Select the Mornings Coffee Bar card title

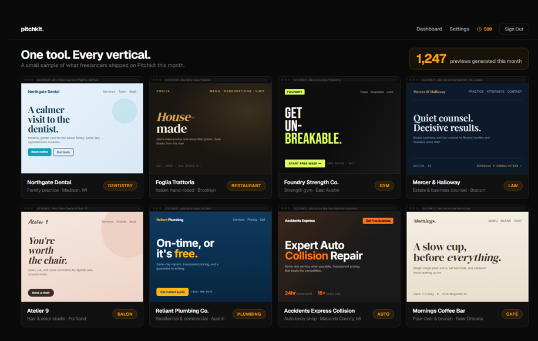click(x=439, y=311)
